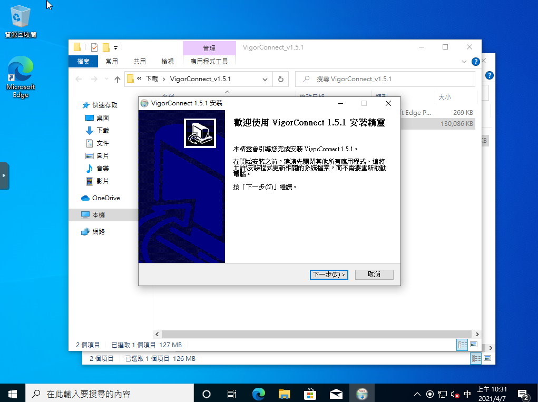
Task: Show hidden system tray icons
Action: [417, 394]
